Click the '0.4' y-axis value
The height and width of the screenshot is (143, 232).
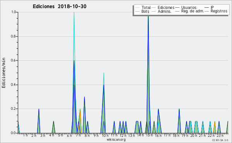(x=14, y=85)
